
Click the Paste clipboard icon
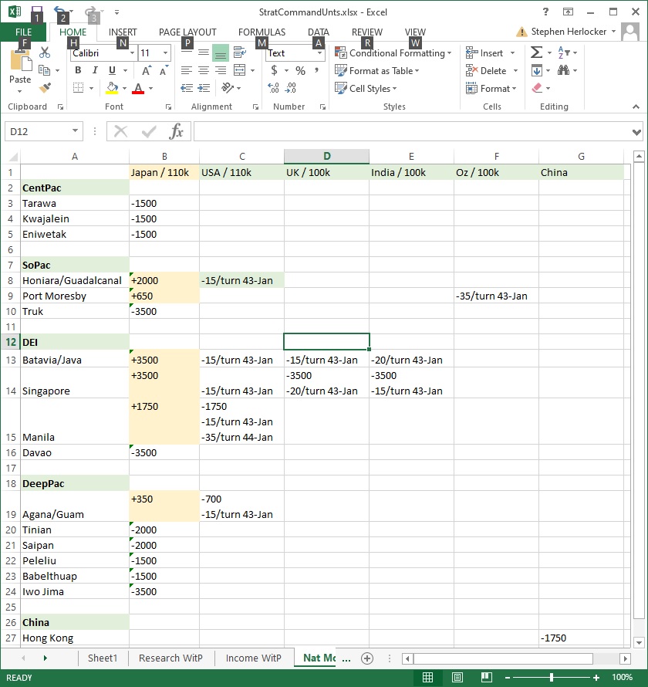click(x=20, y=61)
